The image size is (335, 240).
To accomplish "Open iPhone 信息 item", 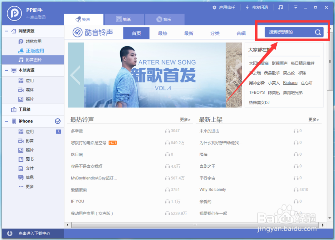I will [x=26, y=177].
